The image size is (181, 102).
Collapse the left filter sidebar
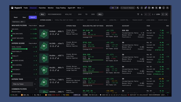click(36, 13)
